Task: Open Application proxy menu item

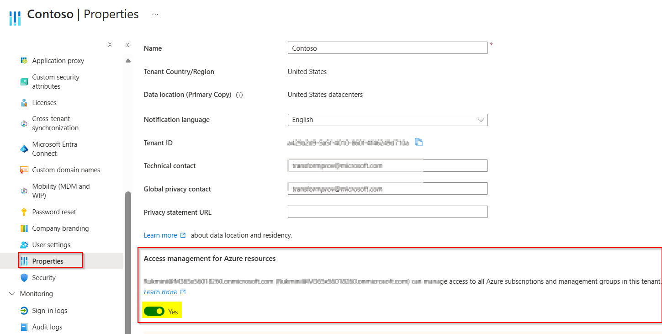Action: [x=58, y=61]
